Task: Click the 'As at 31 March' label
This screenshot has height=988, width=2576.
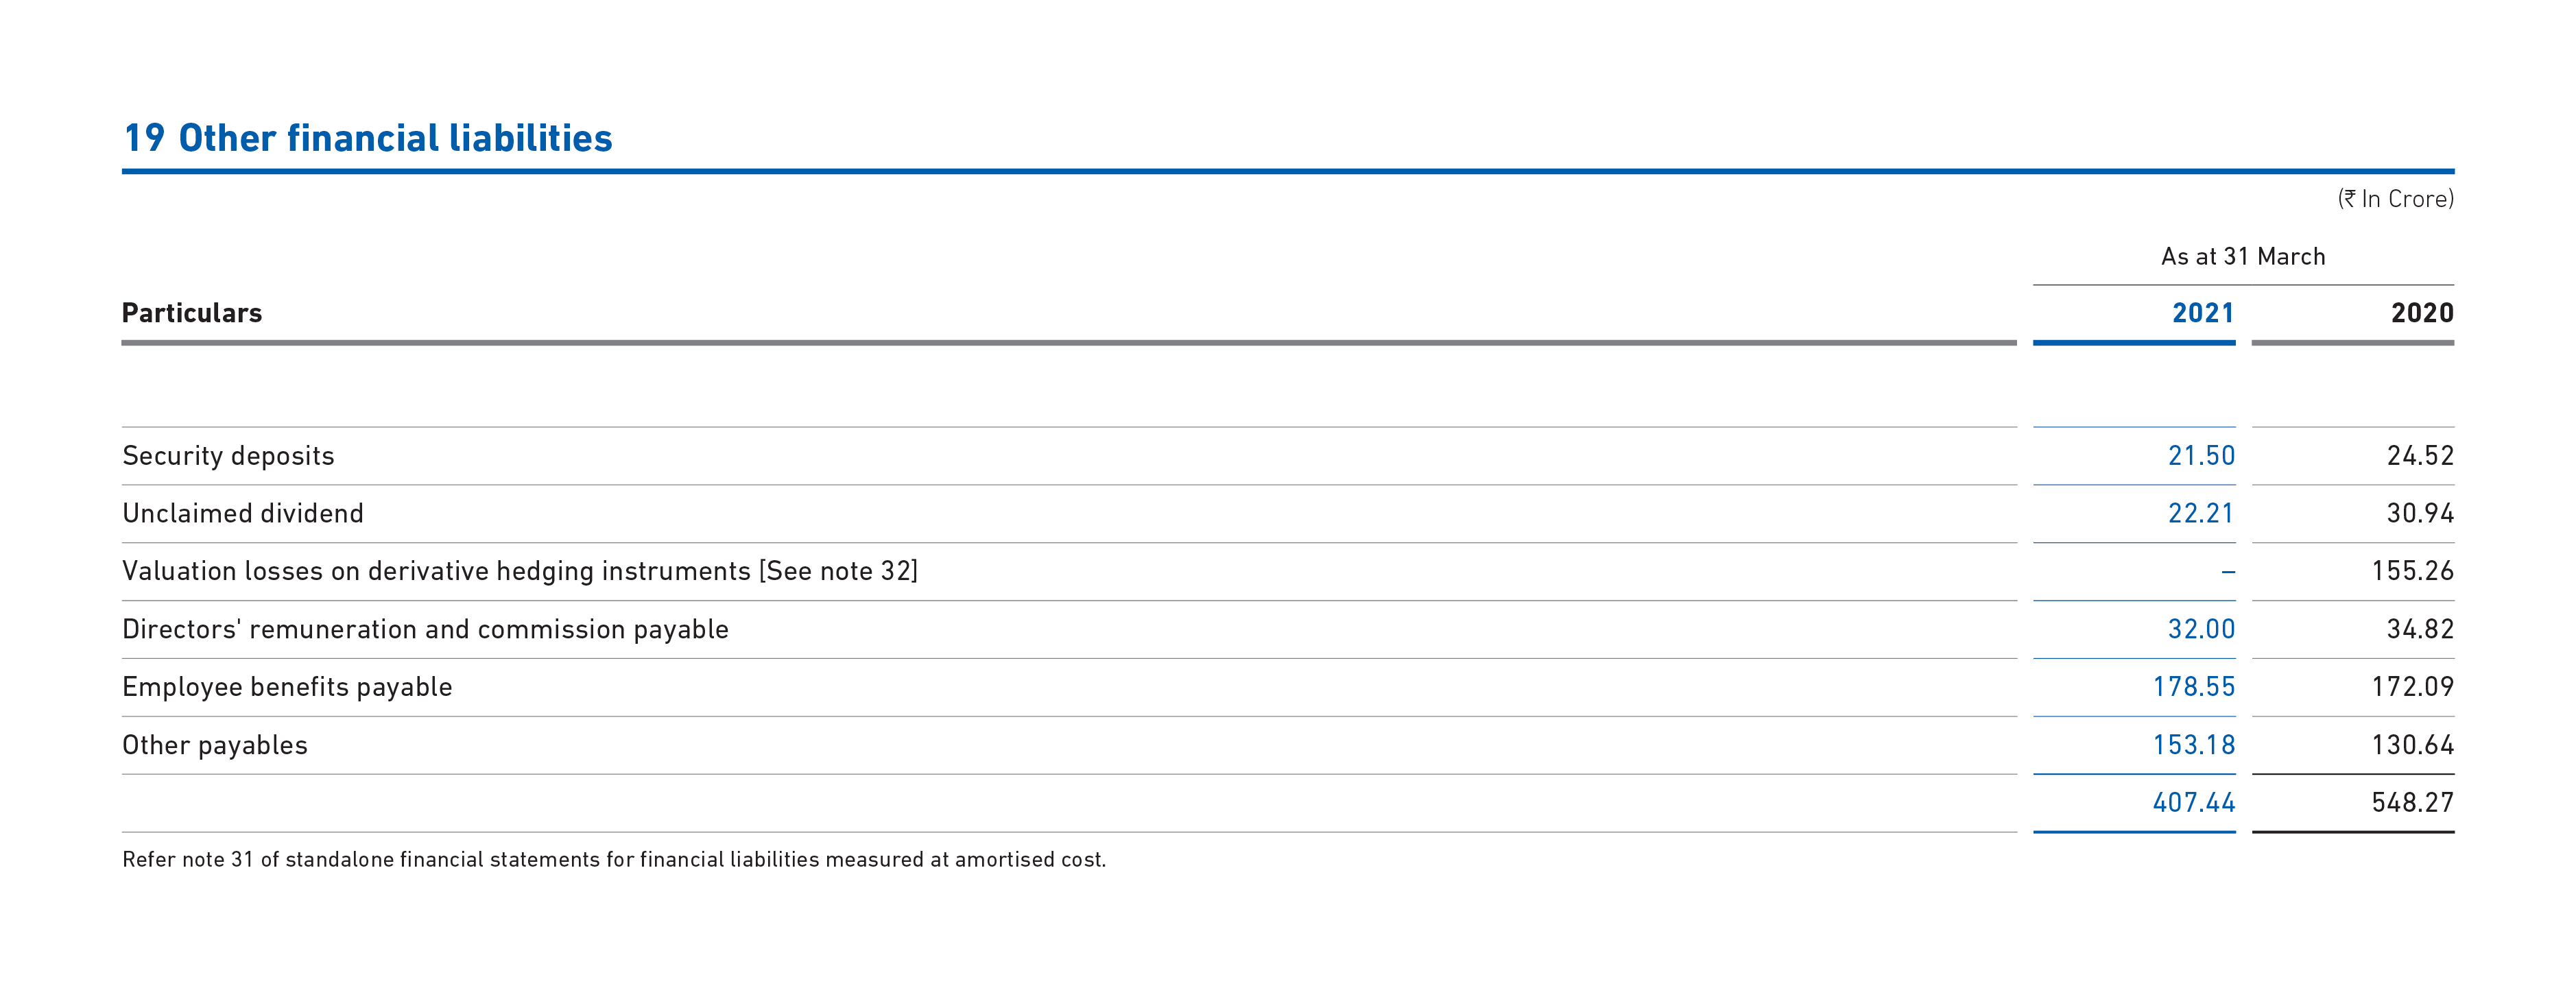Action: [x=2242, y=256]
